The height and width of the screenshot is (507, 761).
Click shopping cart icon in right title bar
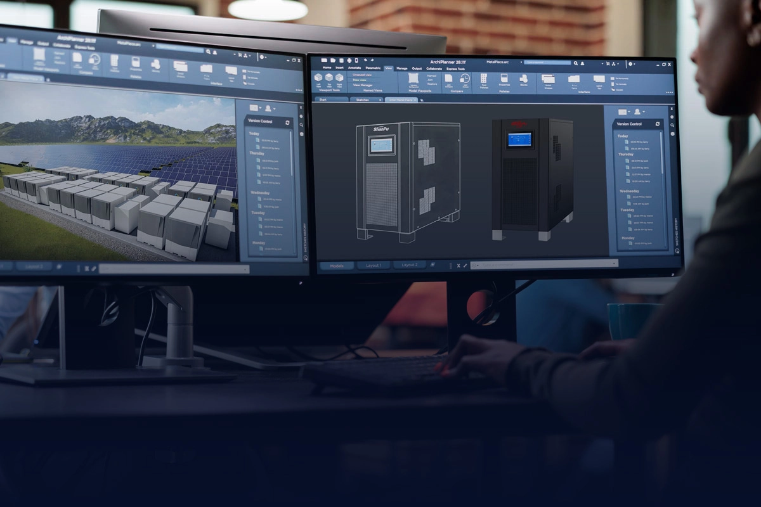click(x=608, y=63)
